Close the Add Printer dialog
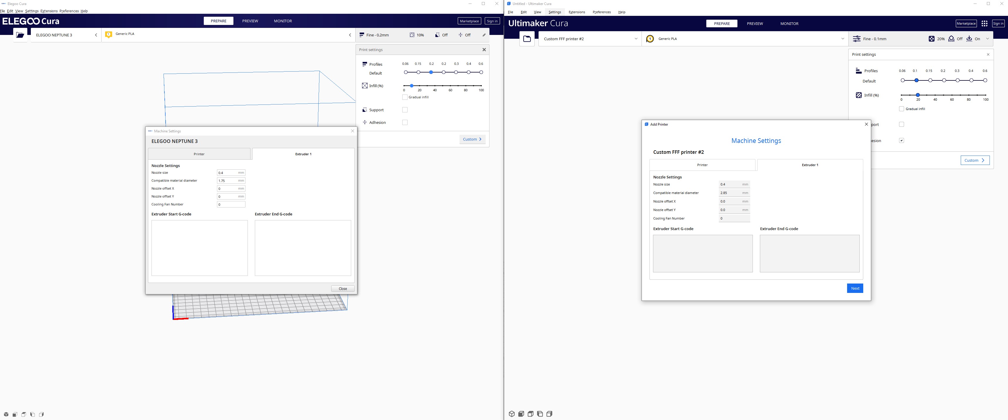This screenshot has height=420, width=1008. 866,124
